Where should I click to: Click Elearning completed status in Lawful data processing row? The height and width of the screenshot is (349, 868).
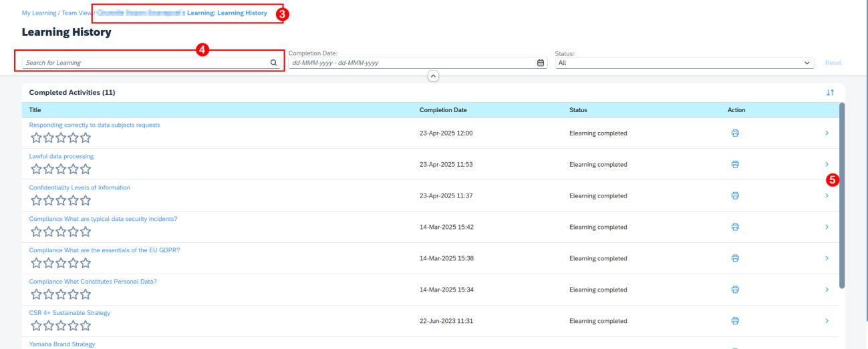[x=597, y=165]
